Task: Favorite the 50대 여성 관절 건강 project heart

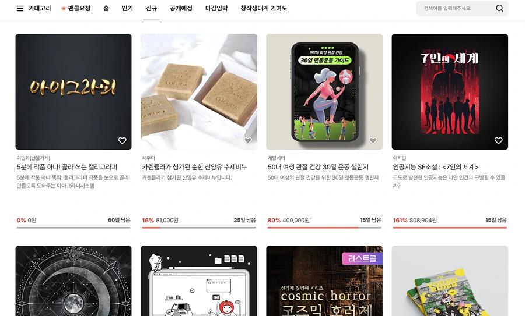Action: point(373,141)
